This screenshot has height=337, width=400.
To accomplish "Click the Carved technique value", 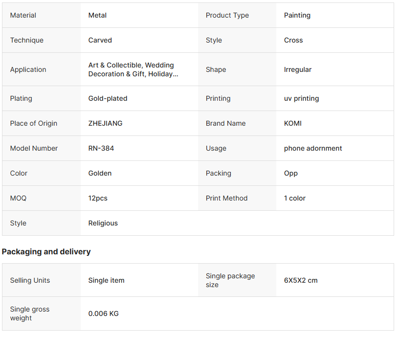I will point(100,40).
